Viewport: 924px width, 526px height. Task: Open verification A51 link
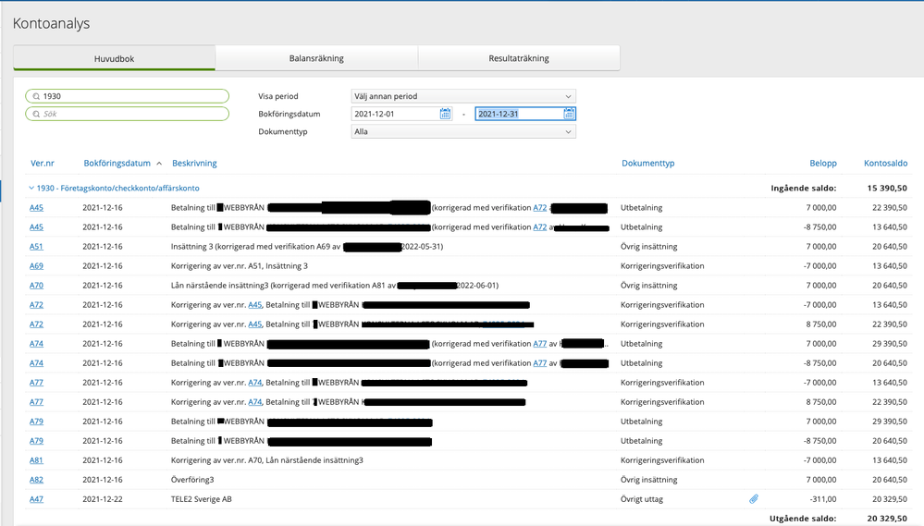coord(36,247)
